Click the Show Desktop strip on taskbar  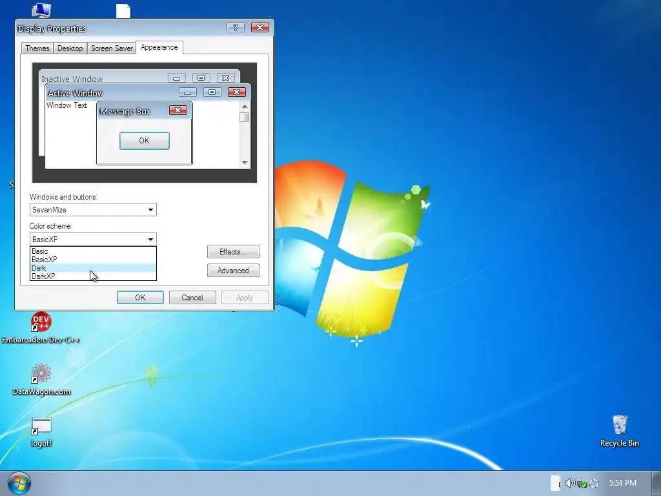coord(656,483)
